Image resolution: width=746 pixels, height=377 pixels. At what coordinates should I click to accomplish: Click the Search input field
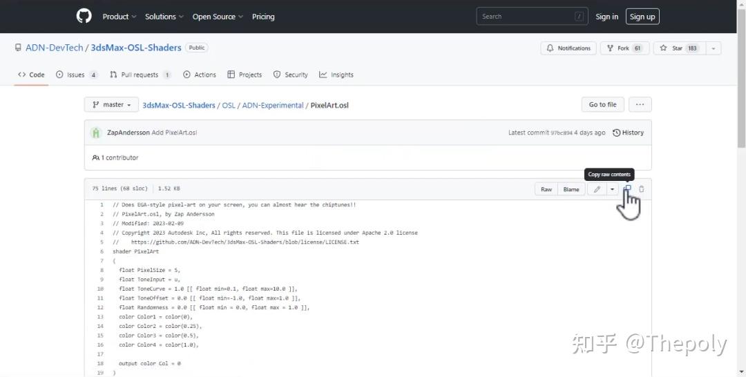526,17
